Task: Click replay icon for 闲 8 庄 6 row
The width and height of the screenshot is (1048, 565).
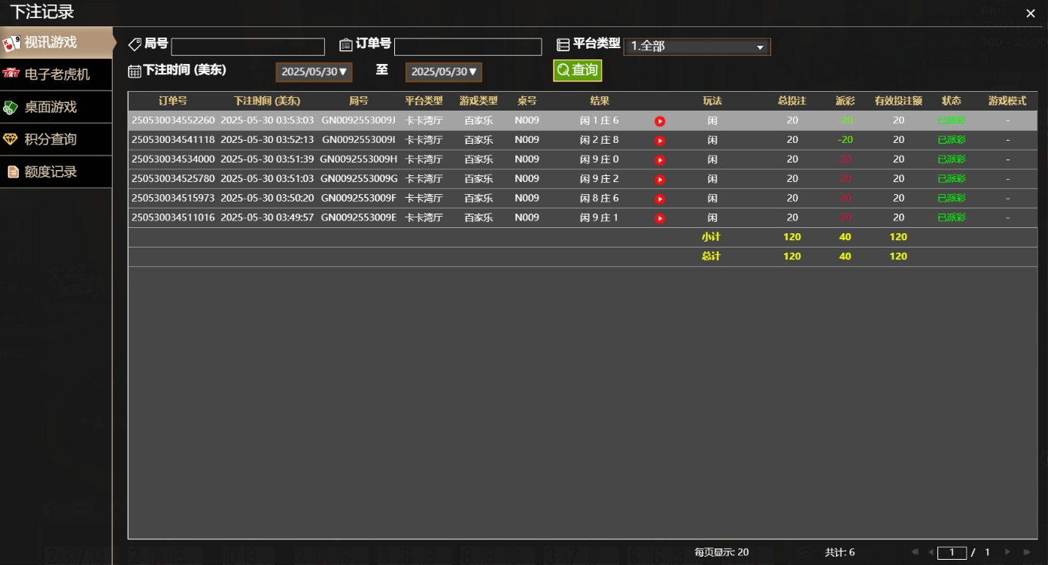Action: [660, 199]
